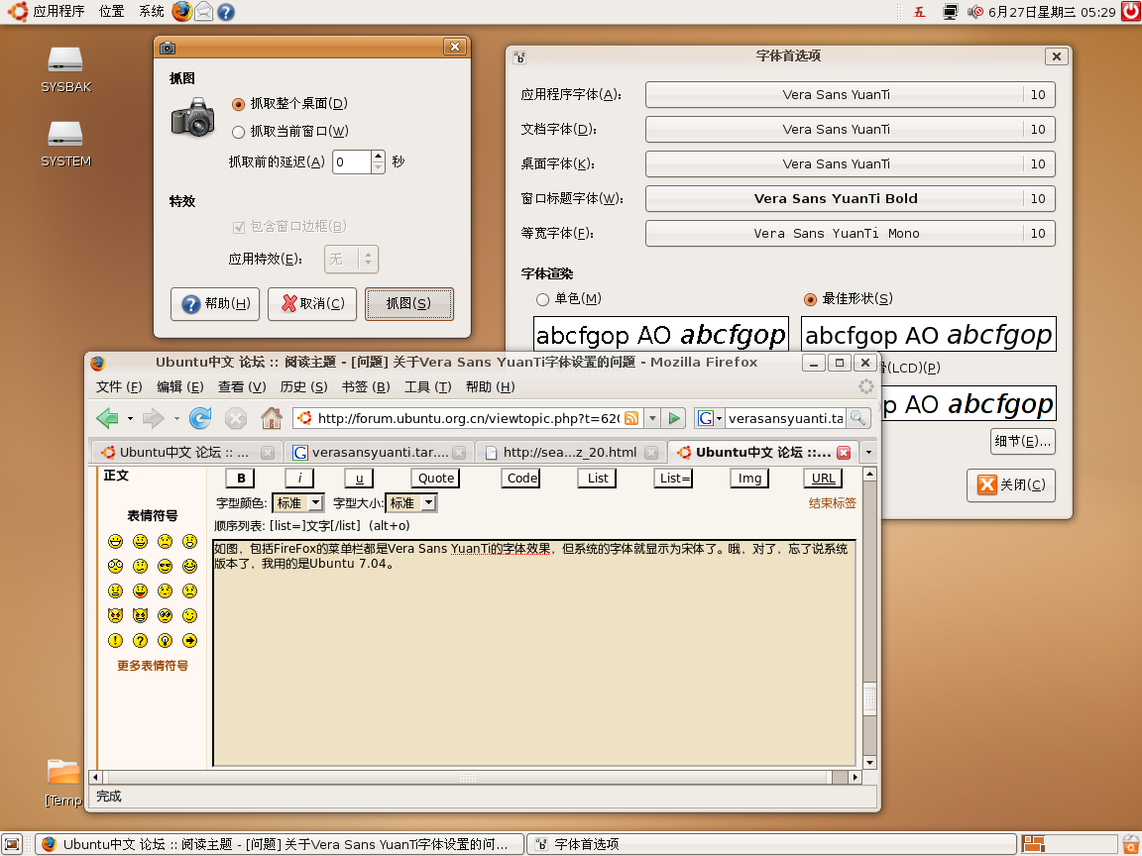Select the Temp folder on the desktop

click(x=64, y=783)
